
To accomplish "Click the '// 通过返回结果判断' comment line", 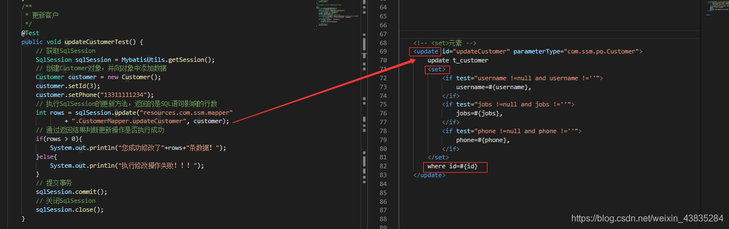I will coord(100,130).
